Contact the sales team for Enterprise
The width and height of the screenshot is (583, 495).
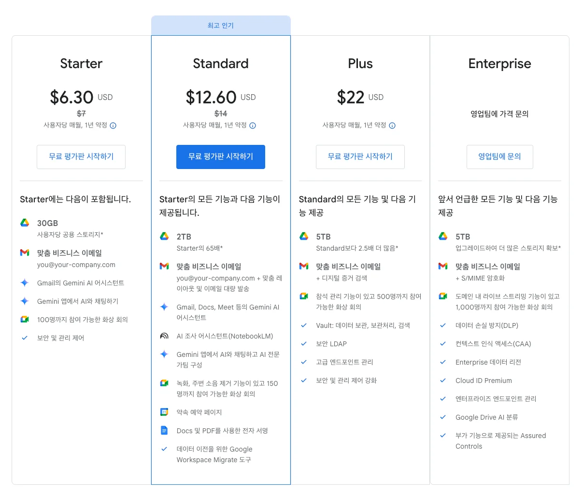tap(499, 156)
